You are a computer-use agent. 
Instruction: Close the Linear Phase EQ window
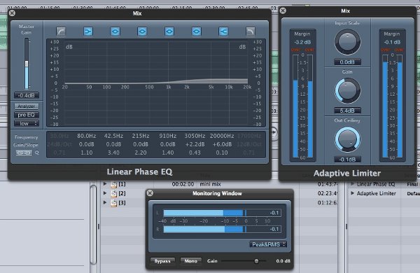pyautogui.click(x=12, y=13)
